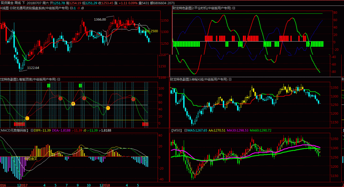Click the DEA:-1.8188 value
This screenshot has height=187, width=344.
61,130
